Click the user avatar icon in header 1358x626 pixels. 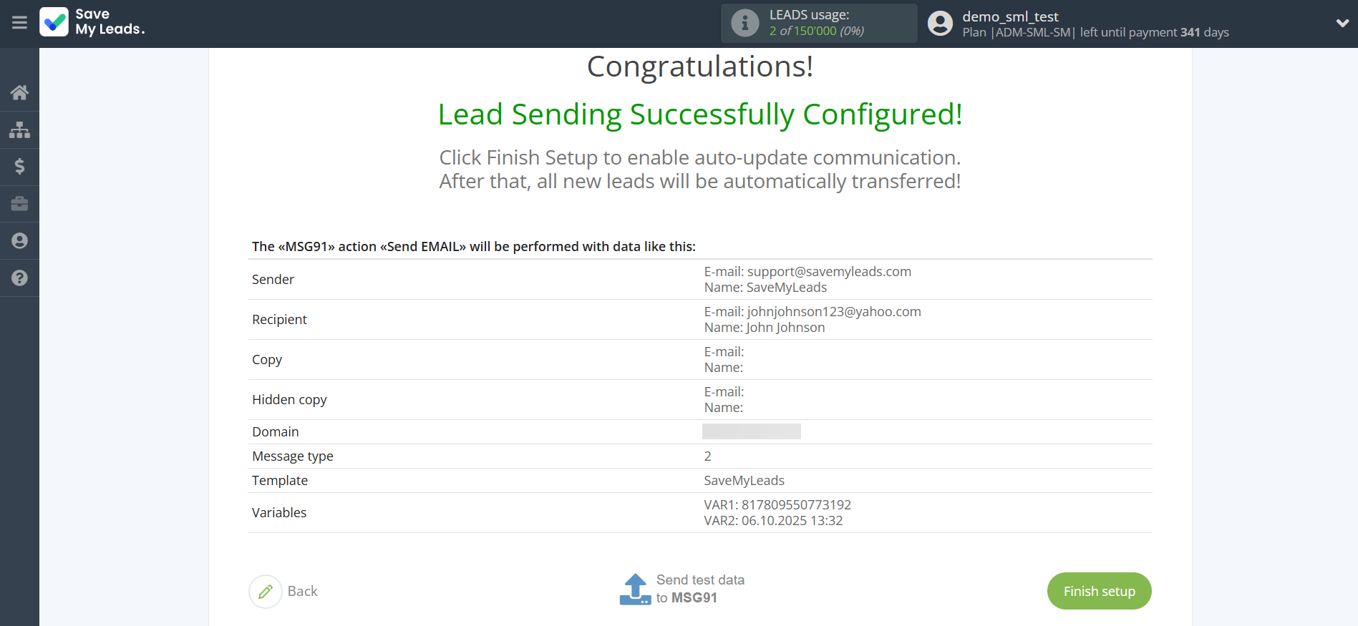940,23
